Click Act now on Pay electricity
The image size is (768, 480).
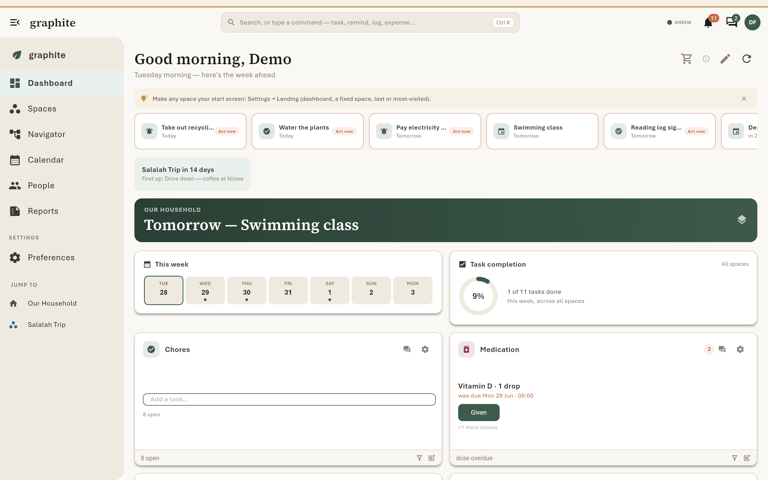[461, 131]
